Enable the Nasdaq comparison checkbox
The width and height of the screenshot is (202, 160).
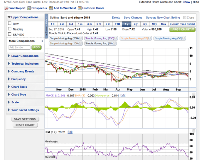click(10, 29)
